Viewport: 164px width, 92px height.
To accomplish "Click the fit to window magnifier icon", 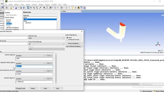I will pos(44,8).
